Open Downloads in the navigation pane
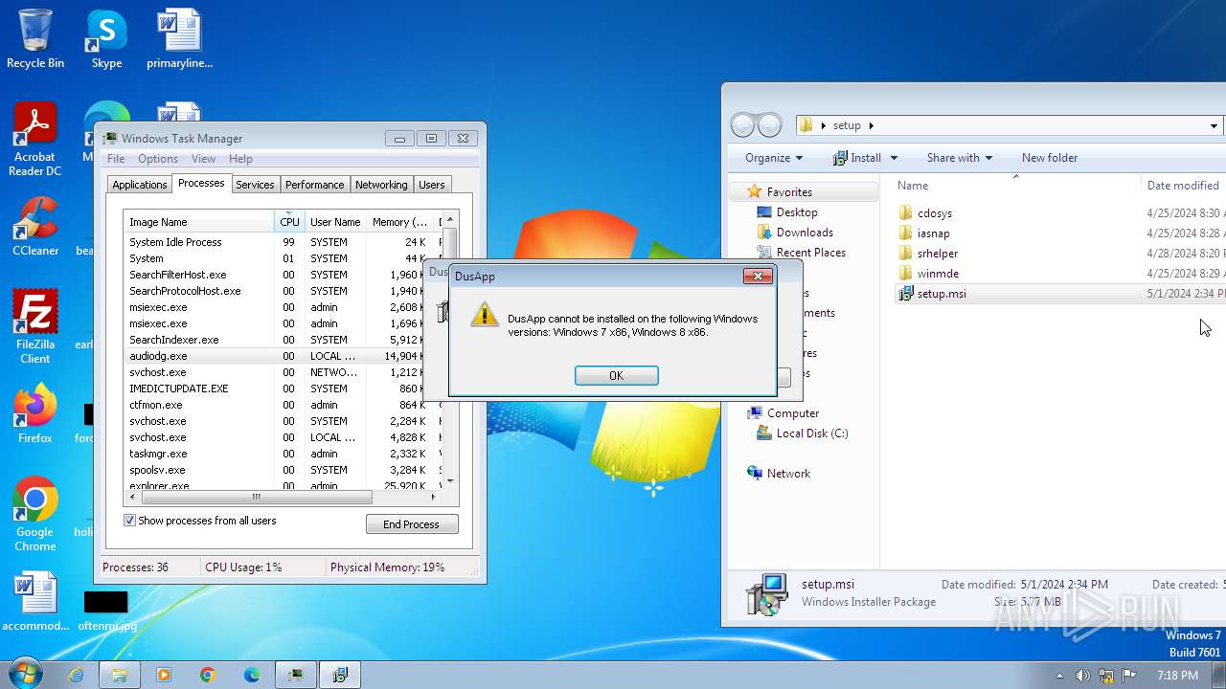This screenshot has width=1226, height=689. (805, 233)
